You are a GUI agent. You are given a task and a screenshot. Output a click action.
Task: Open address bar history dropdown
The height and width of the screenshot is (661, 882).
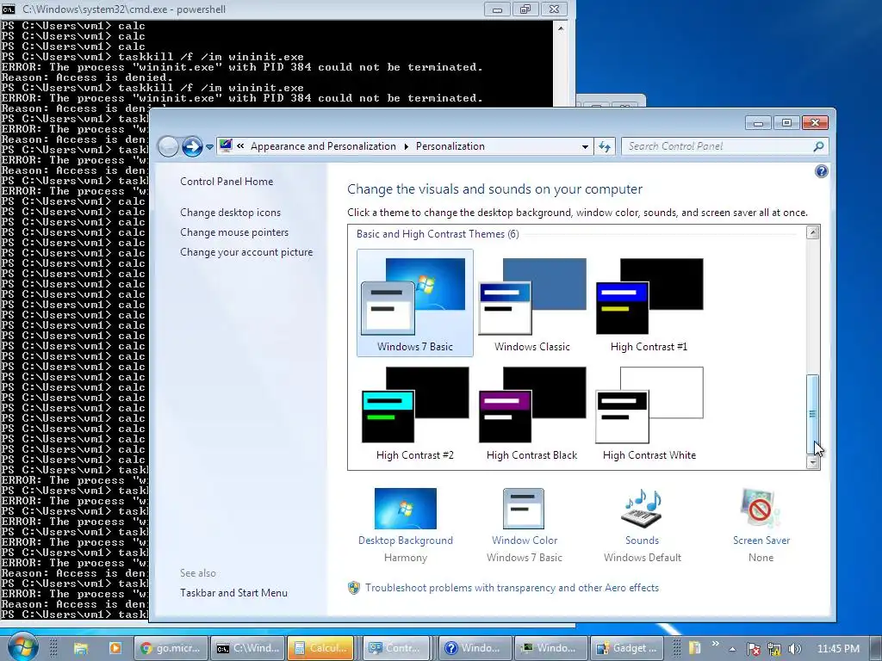tap(585, 146)
